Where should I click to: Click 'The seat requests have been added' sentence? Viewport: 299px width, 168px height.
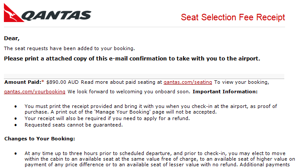[69, 48]
